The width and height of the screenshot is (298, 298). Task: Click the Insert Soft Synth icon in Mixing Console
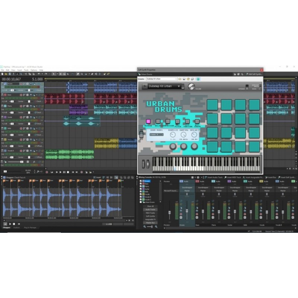pyautogui.click(x=286, y=178)
